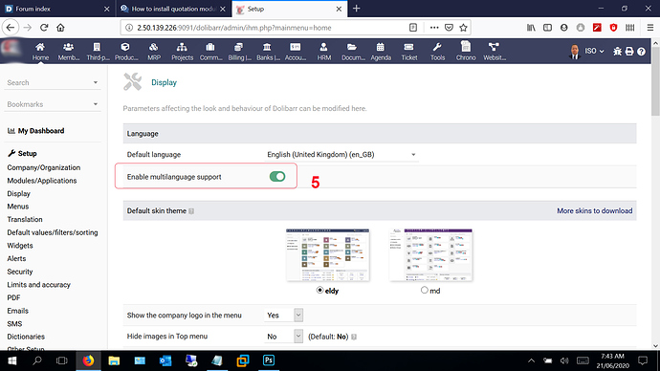Open the Tools wrench icon
This screenshot has width=660, height=371.
(x=437, y=47)
